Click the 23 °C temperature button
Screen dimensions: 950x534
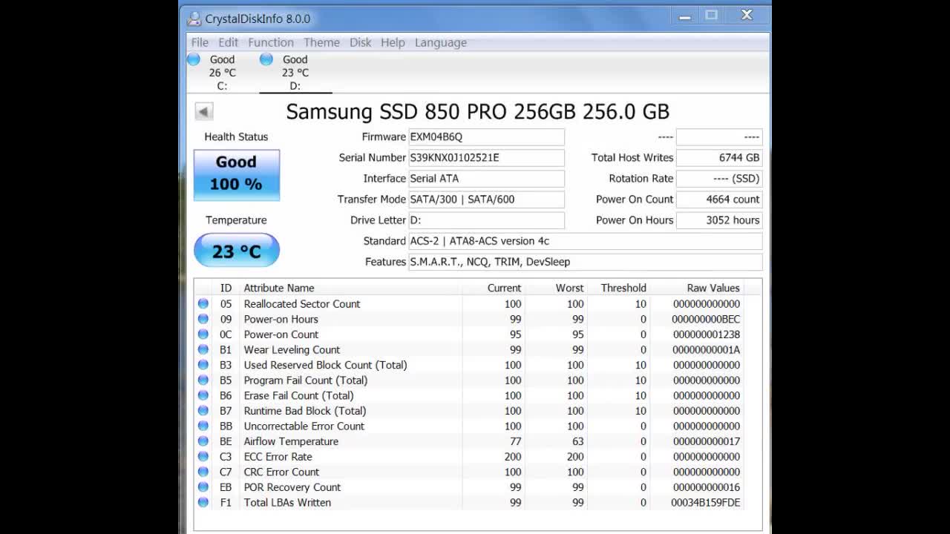[x=237, y=251]
